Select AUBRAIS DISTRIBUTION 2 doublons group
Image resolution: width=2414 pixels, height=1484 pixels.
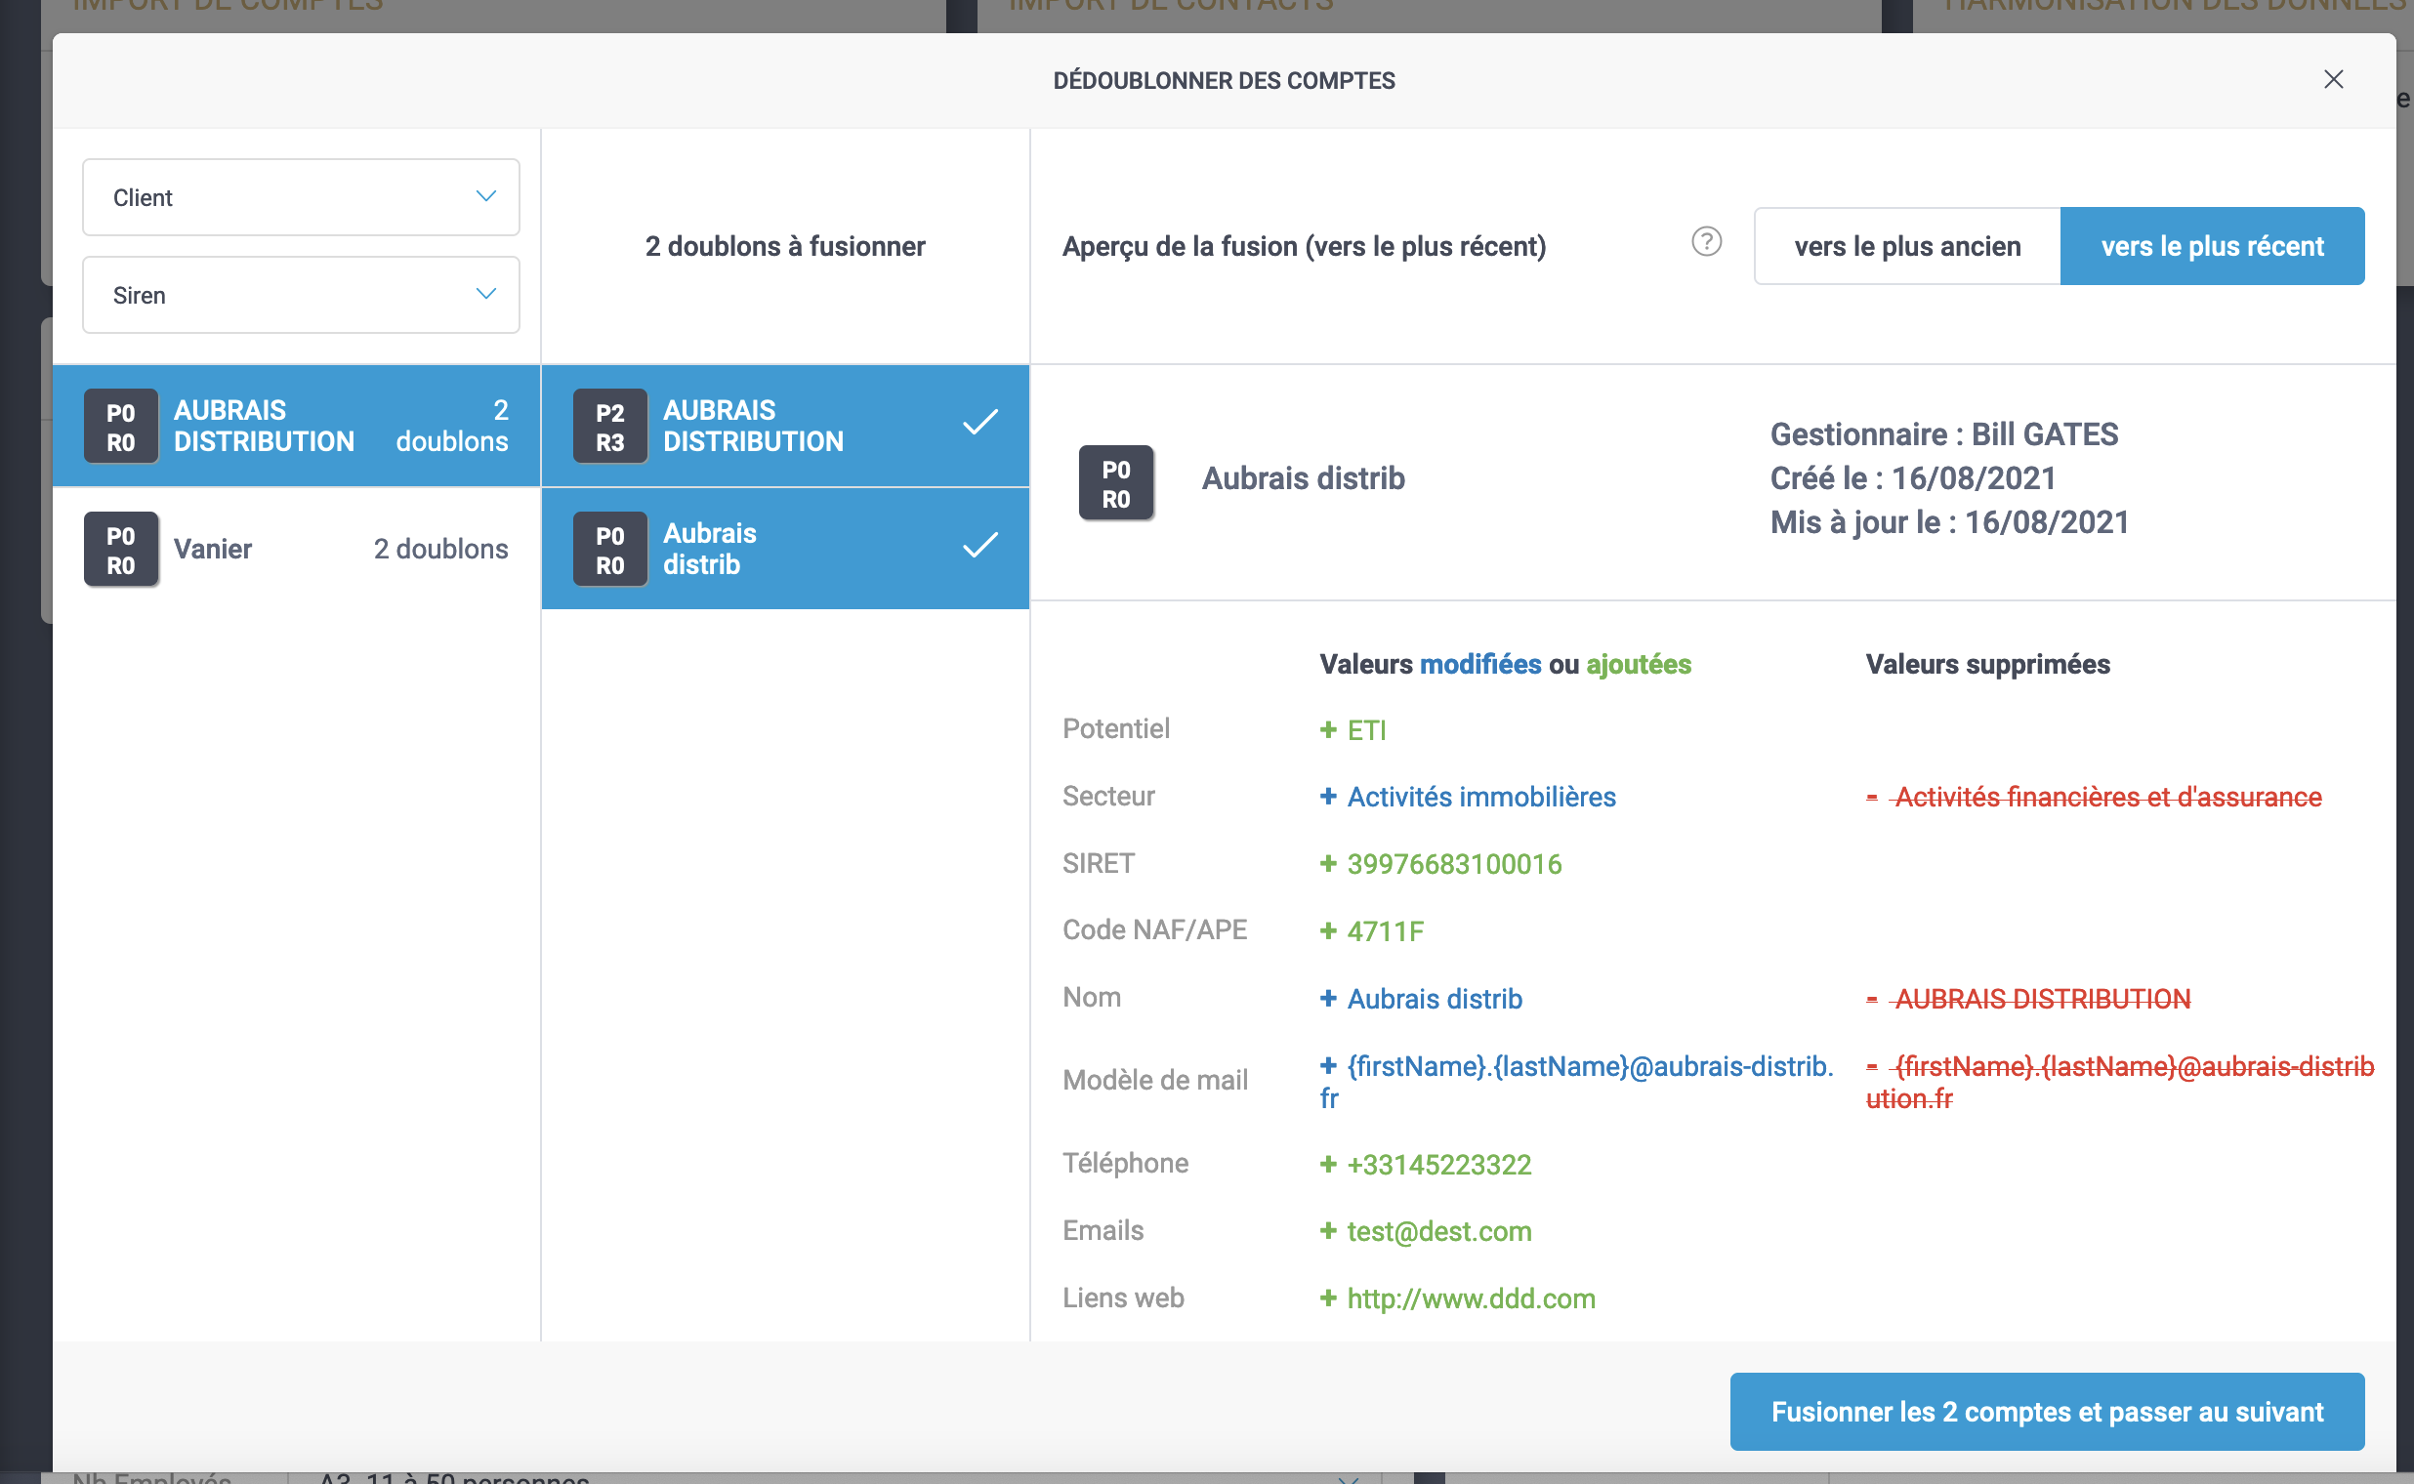(296, 427)
